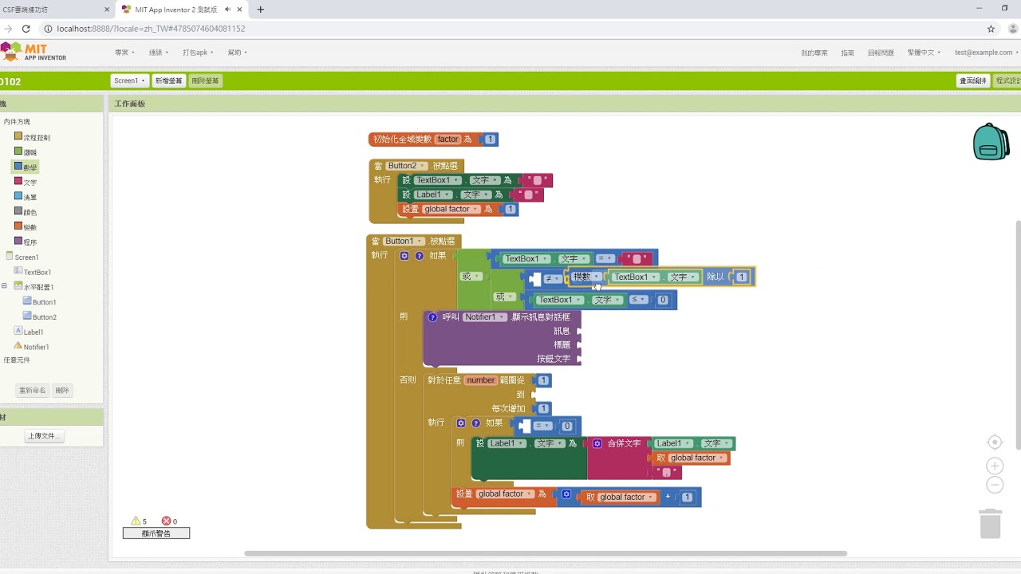Image resolution: width=1021 pixels, height=574 pixels.
Task: Click the 顯示警告 button
Action: pyautogui.click(x=156, y=533)
